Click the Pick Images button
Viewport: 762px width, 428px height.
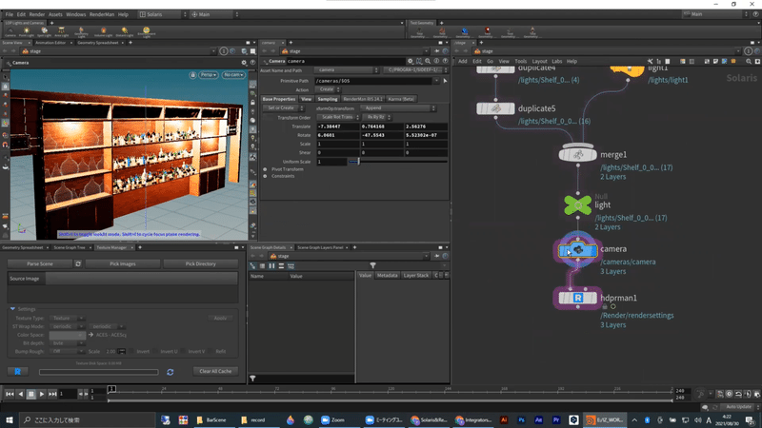[121, 263]
